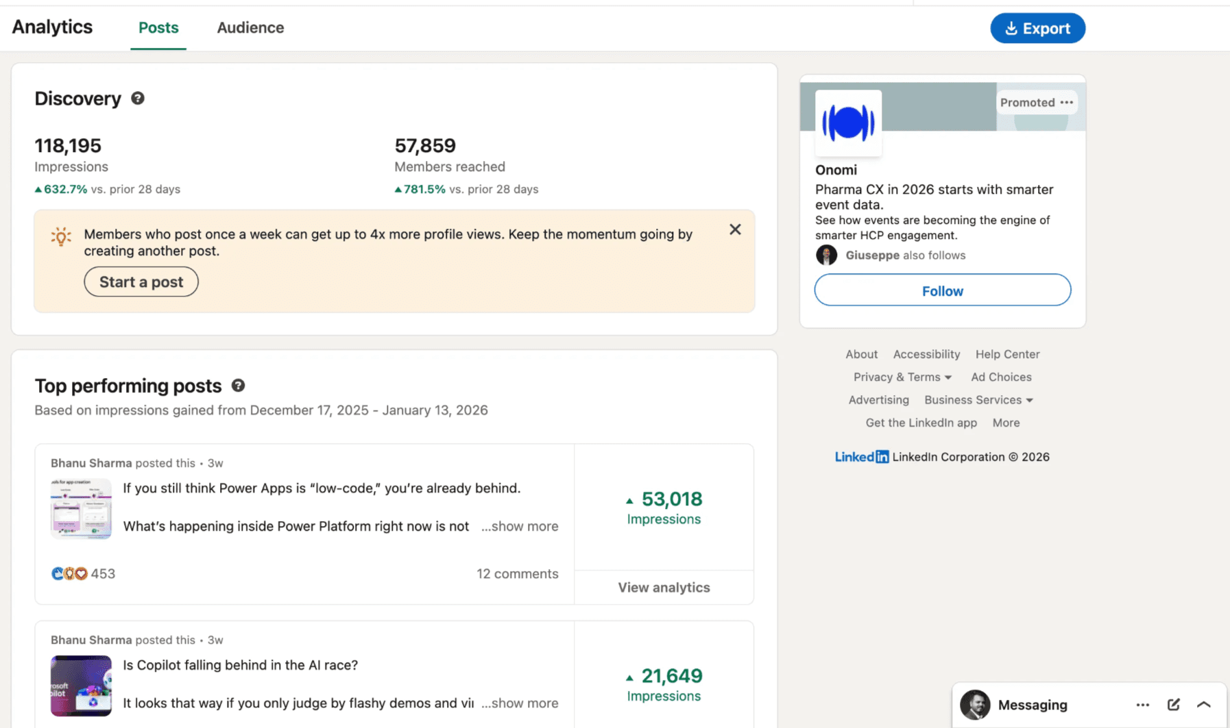Export analytics data

pyautogui.click(x=1037, y=28)
